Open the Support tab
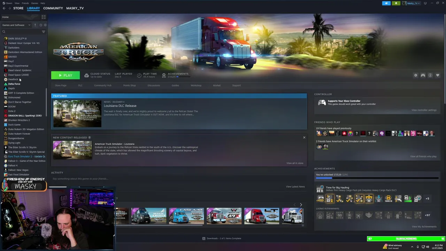Viewport: 446px width, 251px height. click(x=237, y=85)
